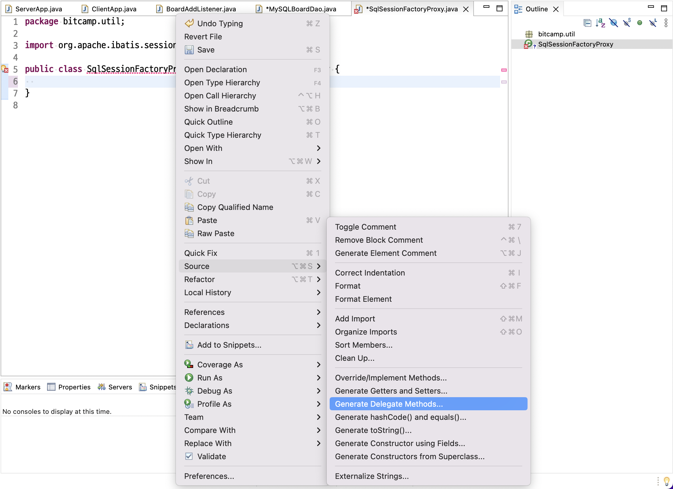Toggle the Validate checkbox menu entry
The width and height of the screenshot is (673, 489).
[x=205, y=456]
